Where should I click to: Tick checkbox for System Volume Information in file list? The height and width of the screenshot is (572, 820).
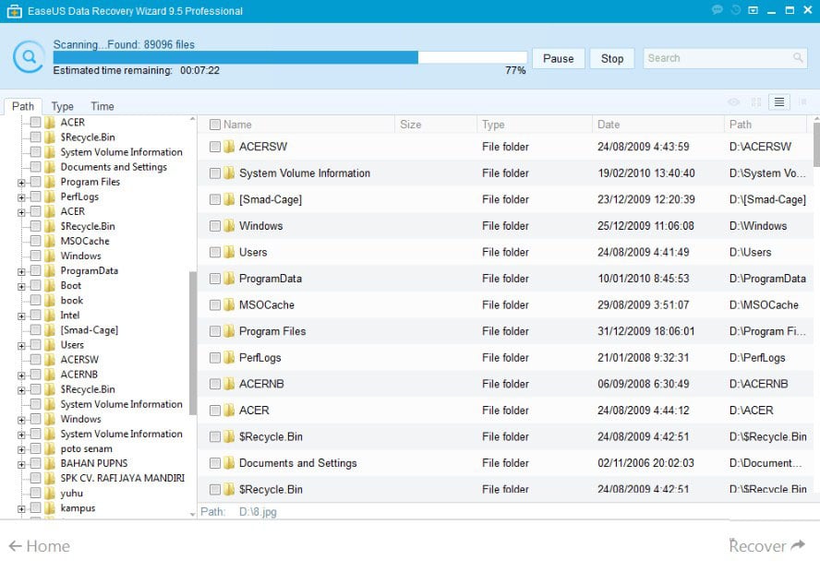pos(214,173)
